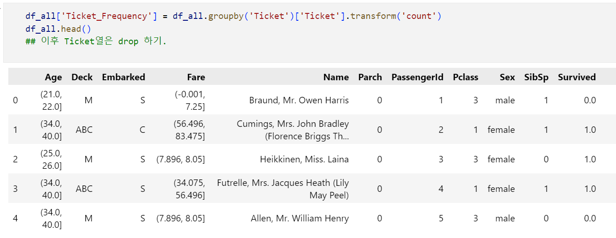Click the Age cell in the Cumings row

tap(51, 130)
